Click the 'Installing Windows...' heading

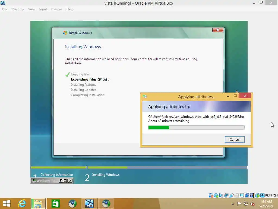(84, 47)
